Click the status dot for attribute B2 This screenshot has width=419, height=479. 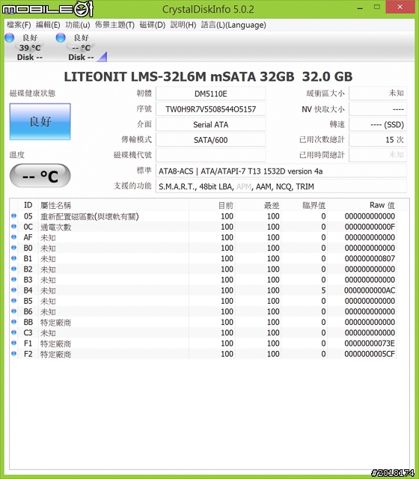[x=13, y=269]
